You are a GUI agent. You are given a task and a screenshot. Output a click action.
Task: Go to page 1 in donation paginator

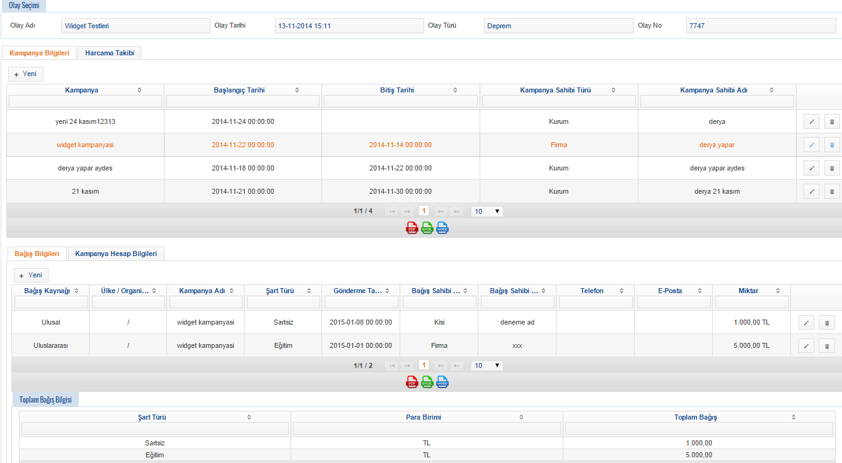(x=424, y=365)
